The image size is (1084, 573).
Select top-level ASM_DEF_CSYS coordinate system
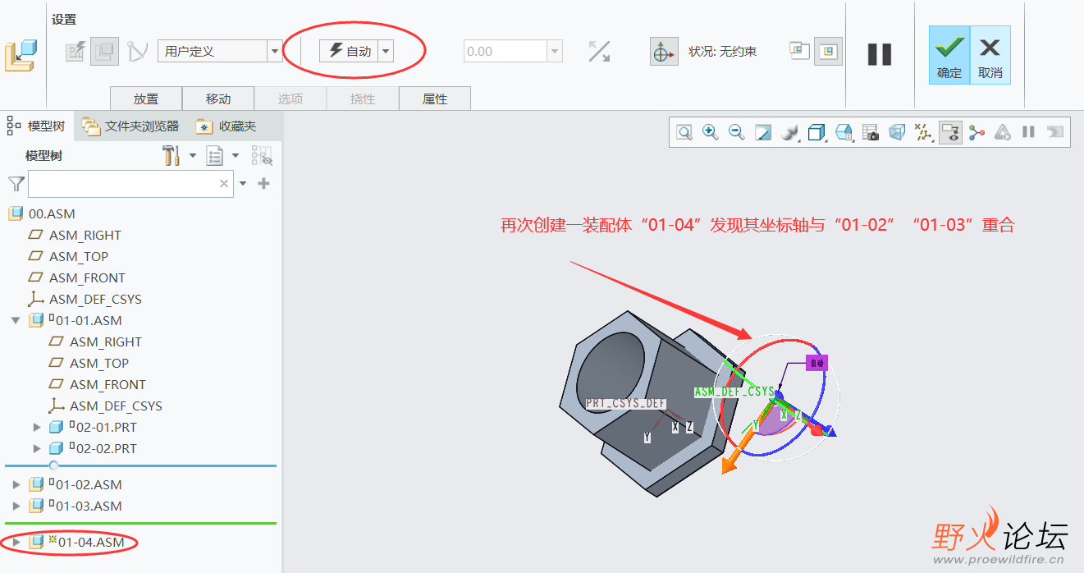click(95, 299)
